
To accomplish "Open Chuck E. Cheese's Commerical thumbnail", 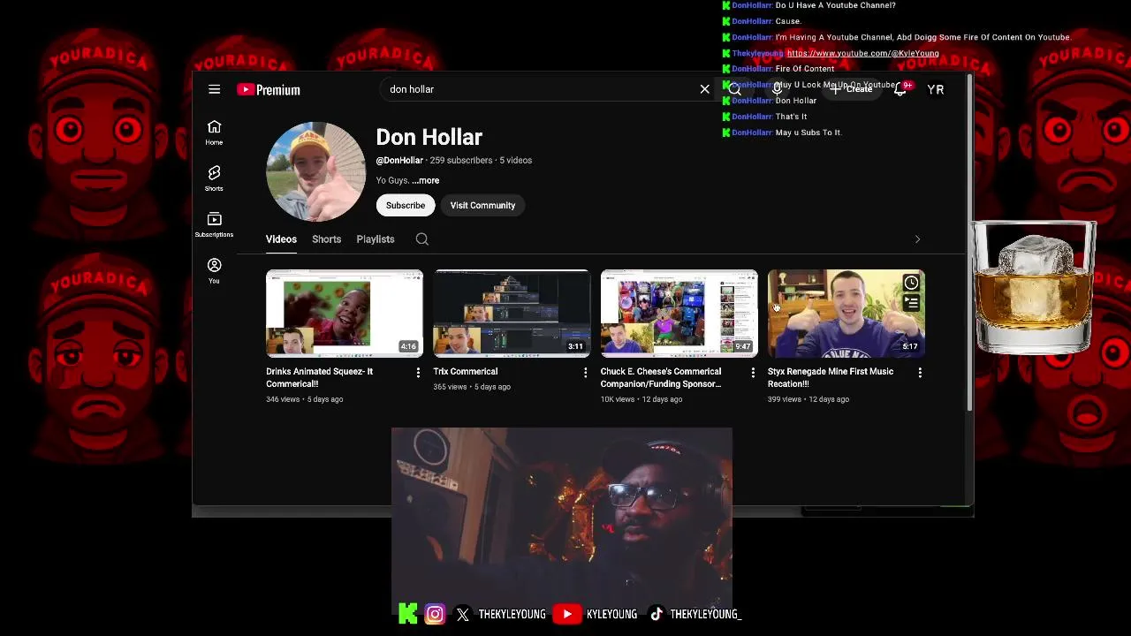I will tap(679, 314).
